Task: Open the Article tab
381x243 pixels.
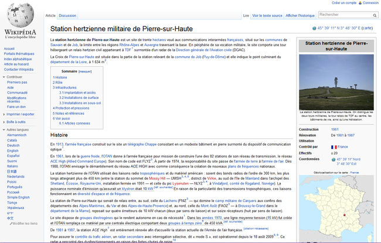Action: click(50, 16)
